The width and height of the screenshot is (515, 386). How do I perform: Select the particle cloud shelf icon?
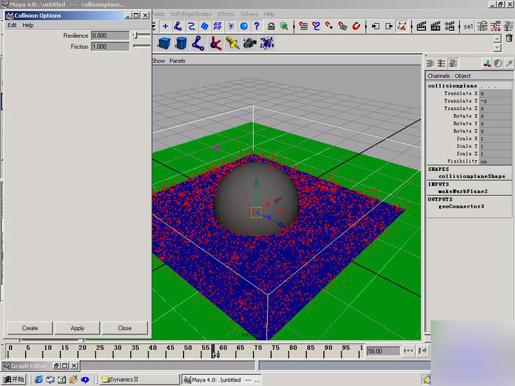[x=267, y=44]
